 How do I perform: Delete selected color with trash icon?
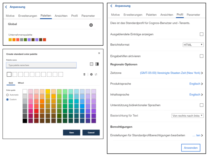click(x=84, y=74)
